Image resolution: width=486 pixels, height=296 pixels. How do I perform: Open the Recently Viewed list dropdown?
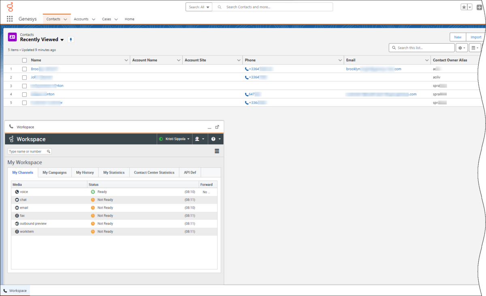point(62,40)
